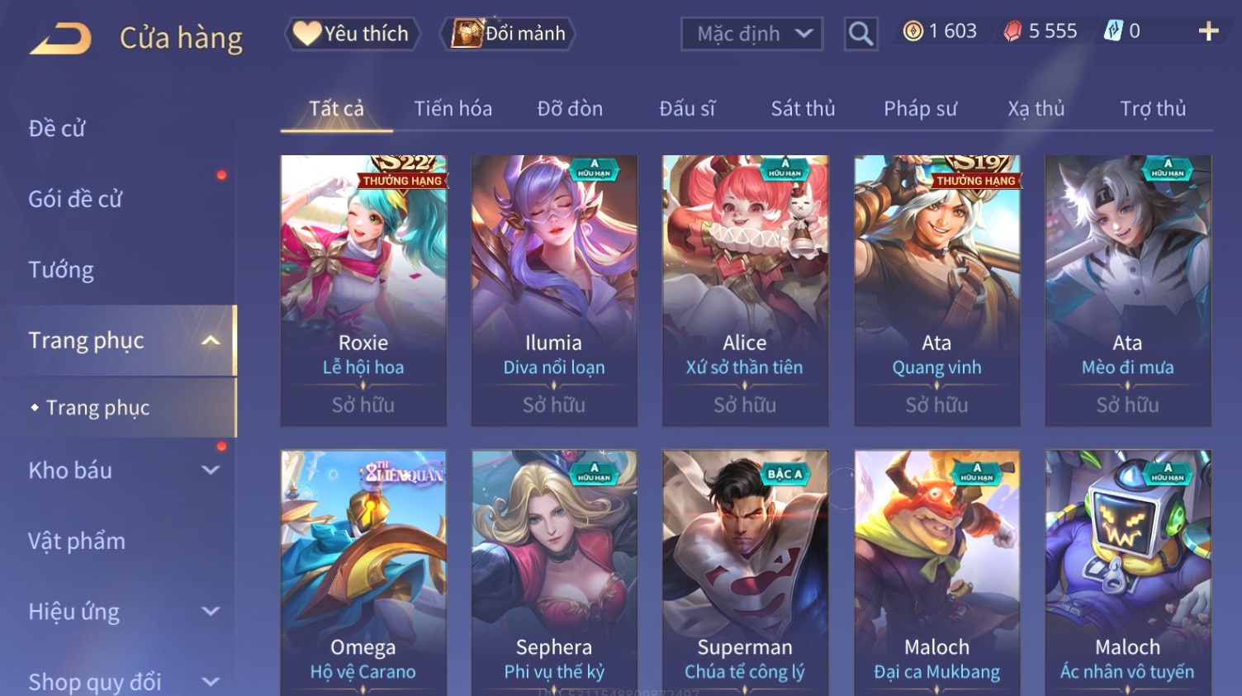Expand the Hiệu ứng sidebar section
Image resolution: width=1242 pixels, height=696 pixels.
(211, 612)
